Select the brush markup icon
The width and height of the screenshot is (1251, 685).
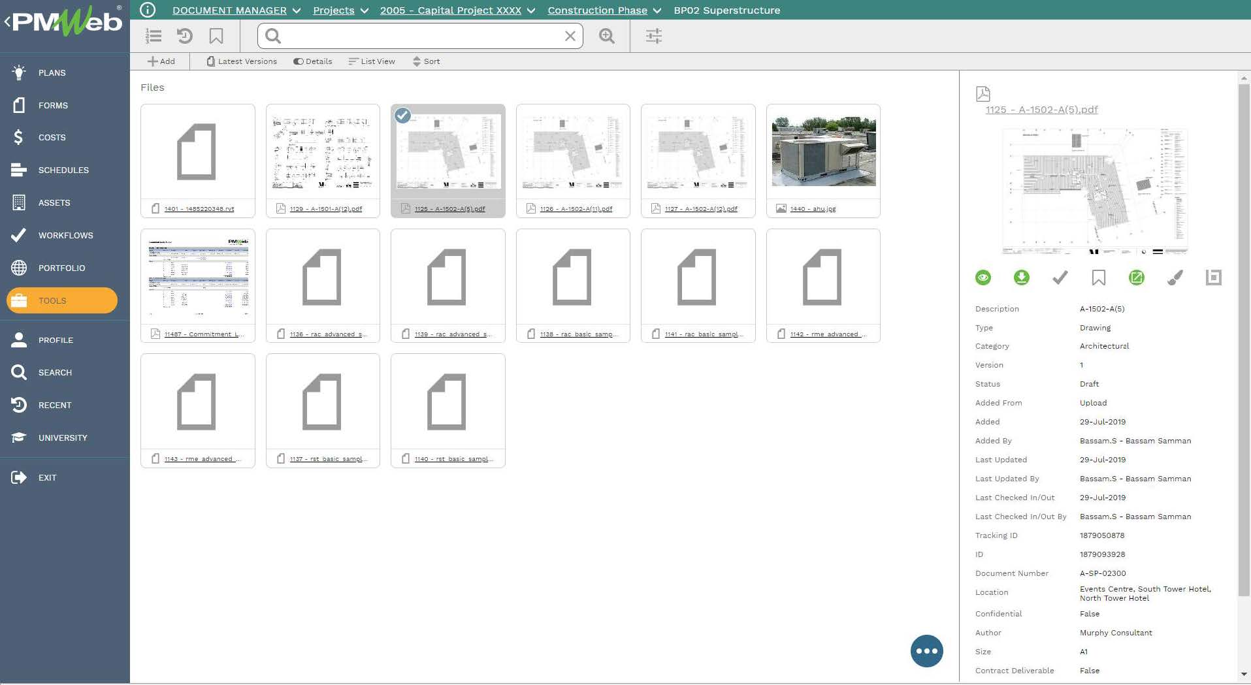pyautogui.click(x=1174, y=277)
